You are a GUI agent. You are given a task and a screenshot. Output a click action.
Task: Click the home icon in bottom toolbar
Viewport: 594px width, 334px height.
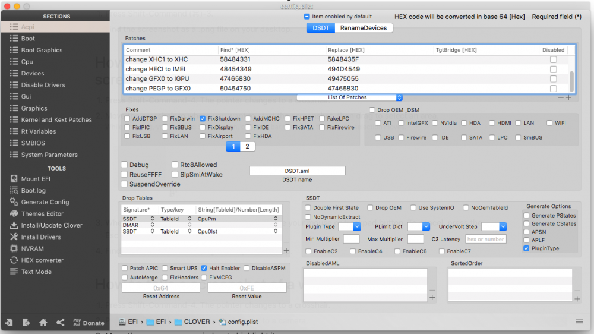43,323
